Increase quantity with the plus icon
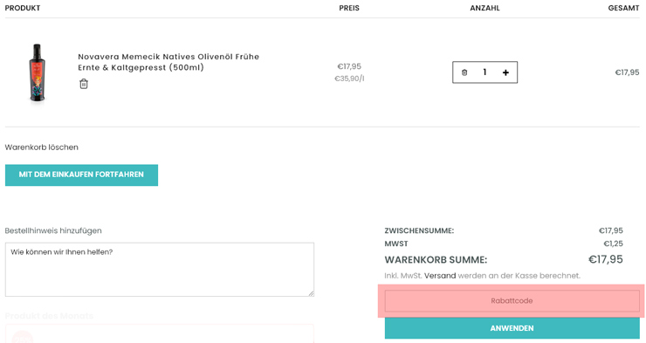Screen dimensions: 646x343 505,72
